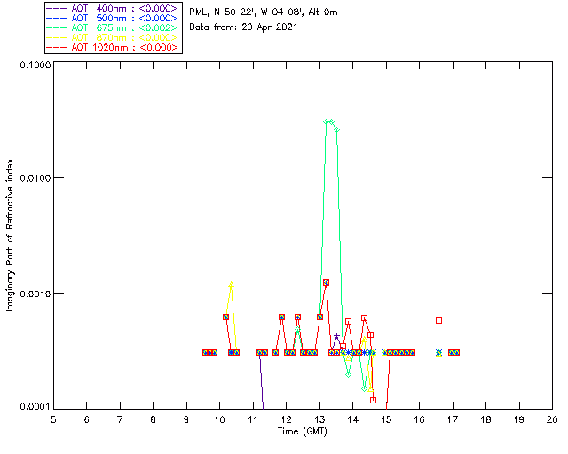568x454 pixels.
Task: Select the AOT 400nm legend entry
Action: click(113, 8)
